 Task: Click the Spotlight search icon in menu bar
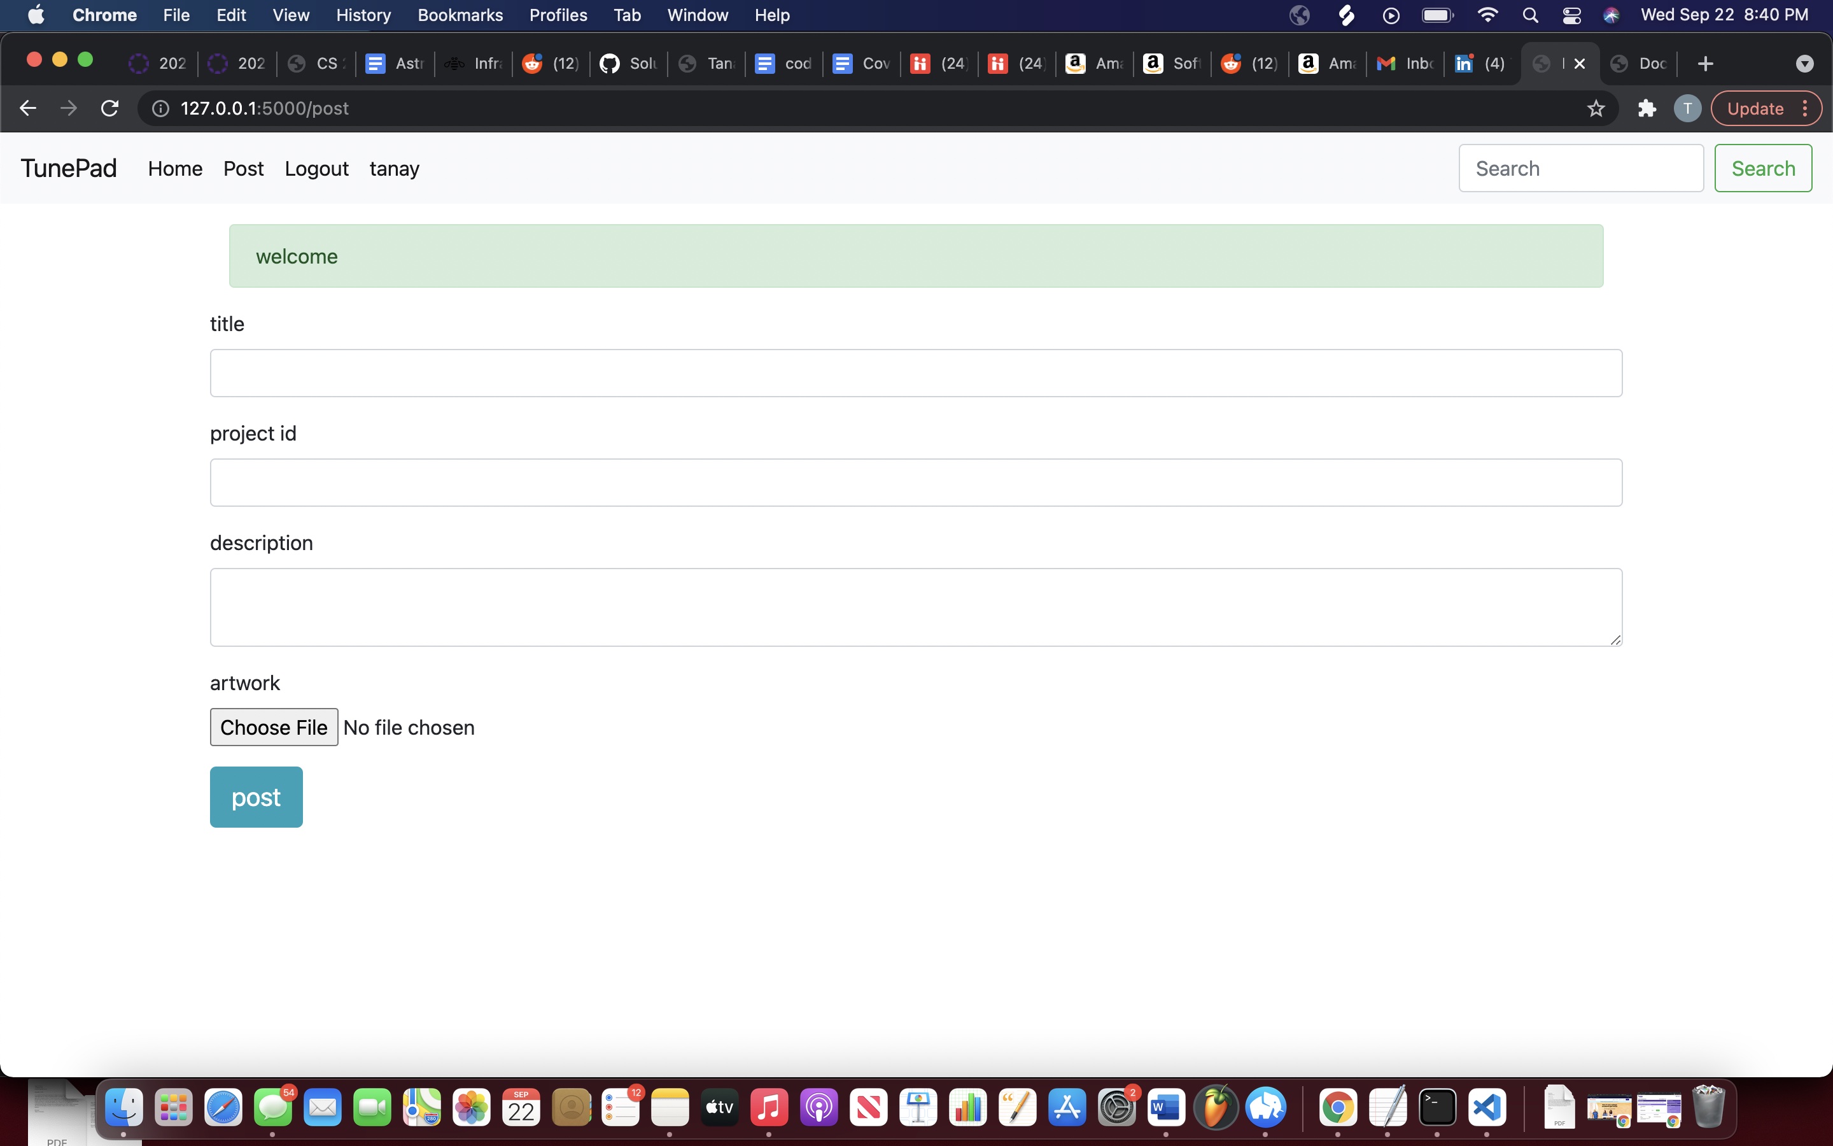1529,15
